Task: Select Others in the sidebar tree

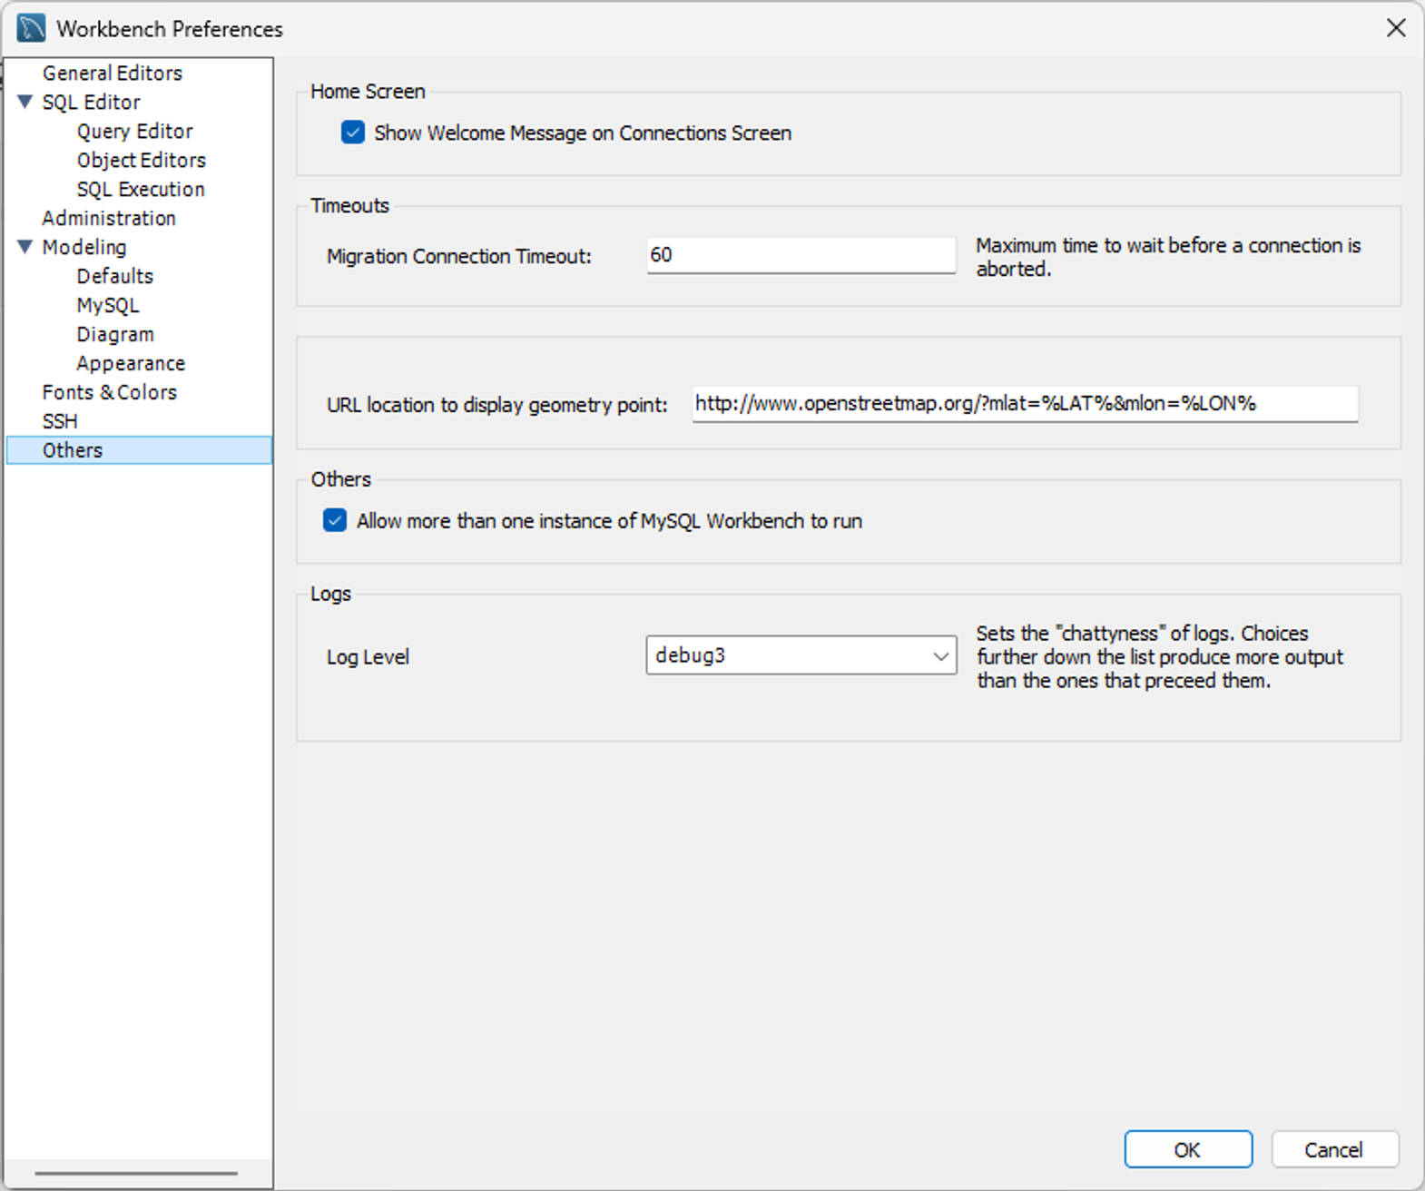Action: pyautogui.click(x=139, y=450)
